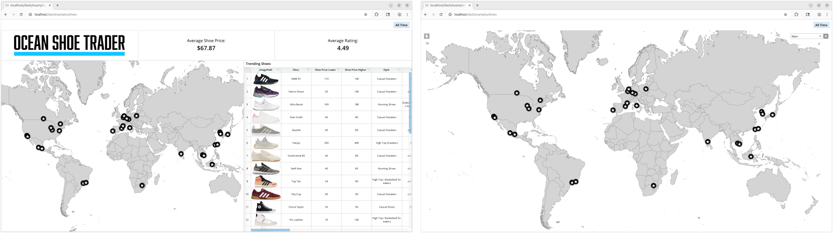This screenshot has width=833, height=233.
Task: Click the Pro Leather name cell
Action: [x=296, y=220]
